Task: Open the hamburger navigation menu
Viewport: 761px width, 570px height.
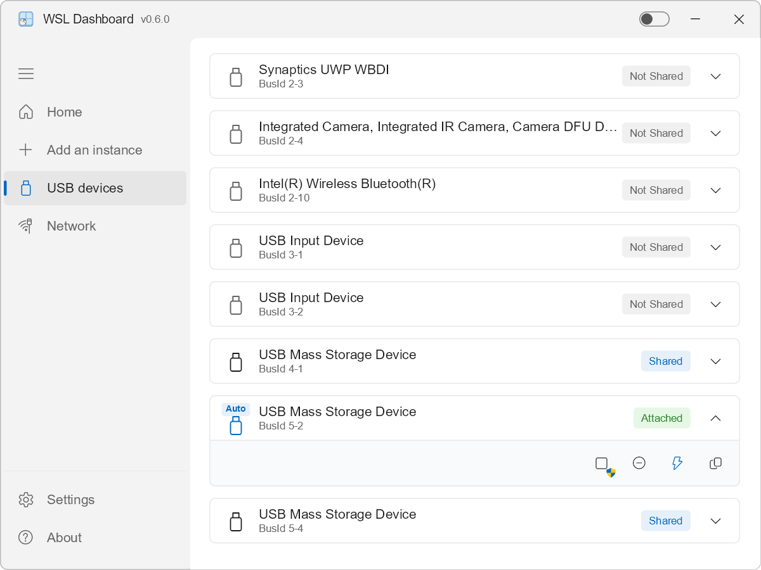Action: click(26, 74)
